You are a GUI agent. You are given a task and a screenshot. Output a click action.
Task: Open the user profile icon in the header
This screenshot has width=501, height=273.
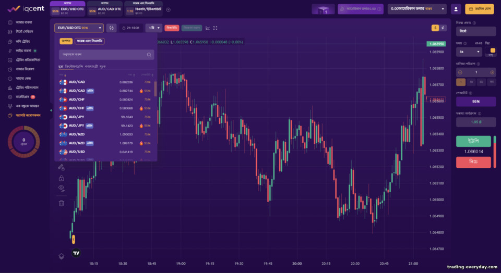click(456, 9)
